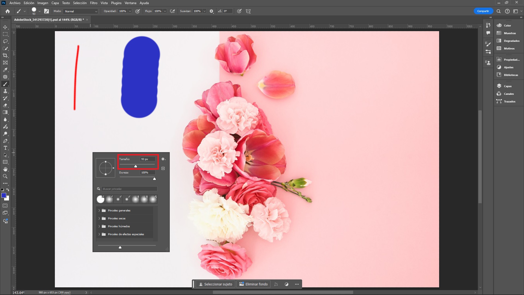Select the Brush tool in toolbar

[5, 84]
